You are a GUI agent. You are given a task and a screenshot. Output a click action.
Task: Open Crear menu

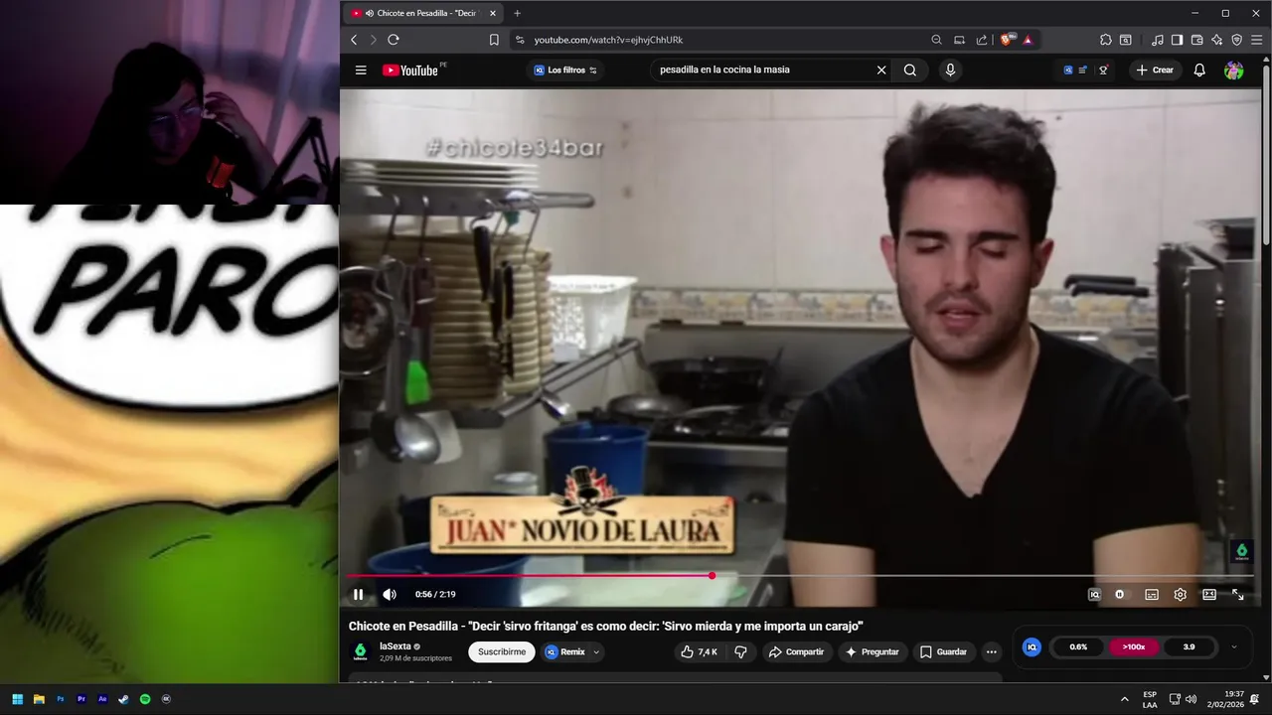[1155, 71]
